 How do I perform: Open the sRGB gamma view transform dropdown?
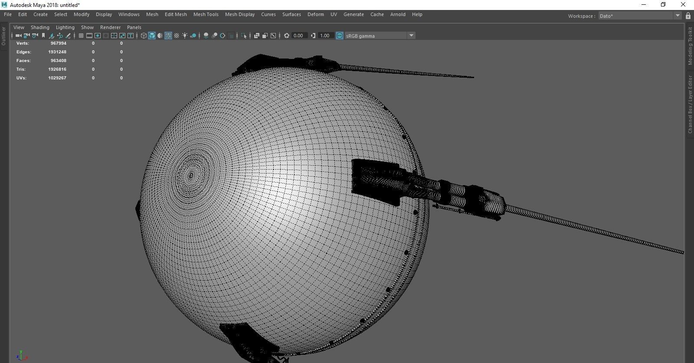pos(380,36)
